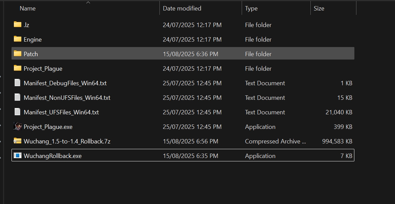Sort by the Date modified column header
The width and height of the screenshot is (395, 204).
pos(182,8)
